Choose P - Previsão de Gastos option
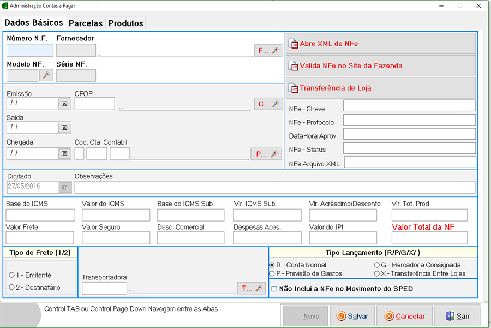Screen dimensions: 491x328 (272, 273)
